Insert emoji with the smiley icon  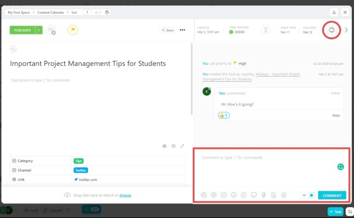click(234, 195)
